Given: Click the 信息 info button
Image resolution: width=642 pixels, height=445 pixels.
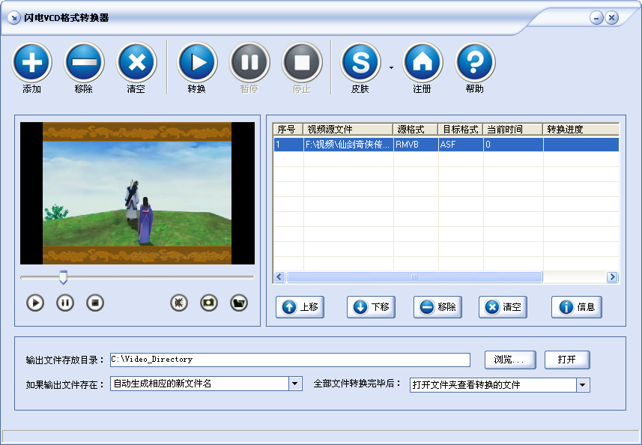Looking at the screenshot, I should [577, 307].
